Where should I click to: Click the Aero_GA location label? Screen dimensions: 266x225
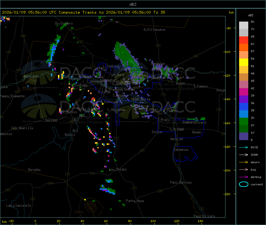pos(177,139)
